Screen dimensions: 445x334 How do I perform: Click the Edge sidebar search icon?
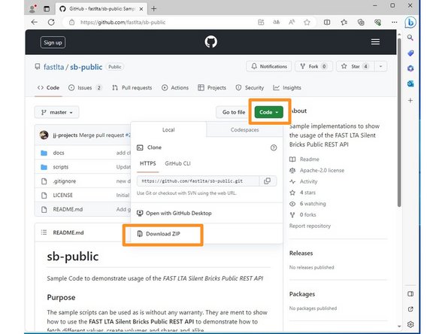(410, 38)
